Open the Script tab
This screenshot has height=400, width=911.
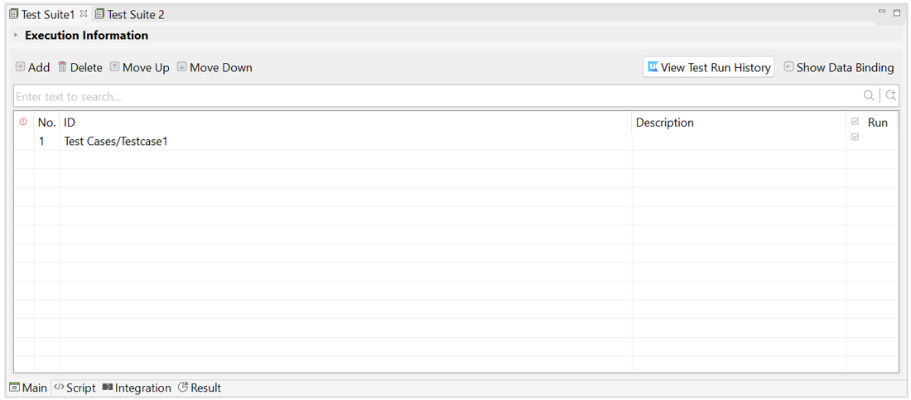(75, 388)
